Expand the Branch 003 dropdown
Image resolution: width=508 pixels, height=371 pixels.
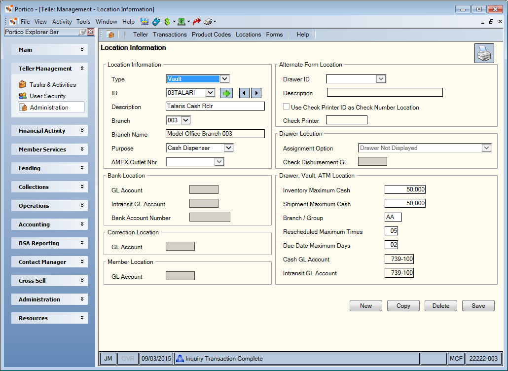click(x=185, y=120)
